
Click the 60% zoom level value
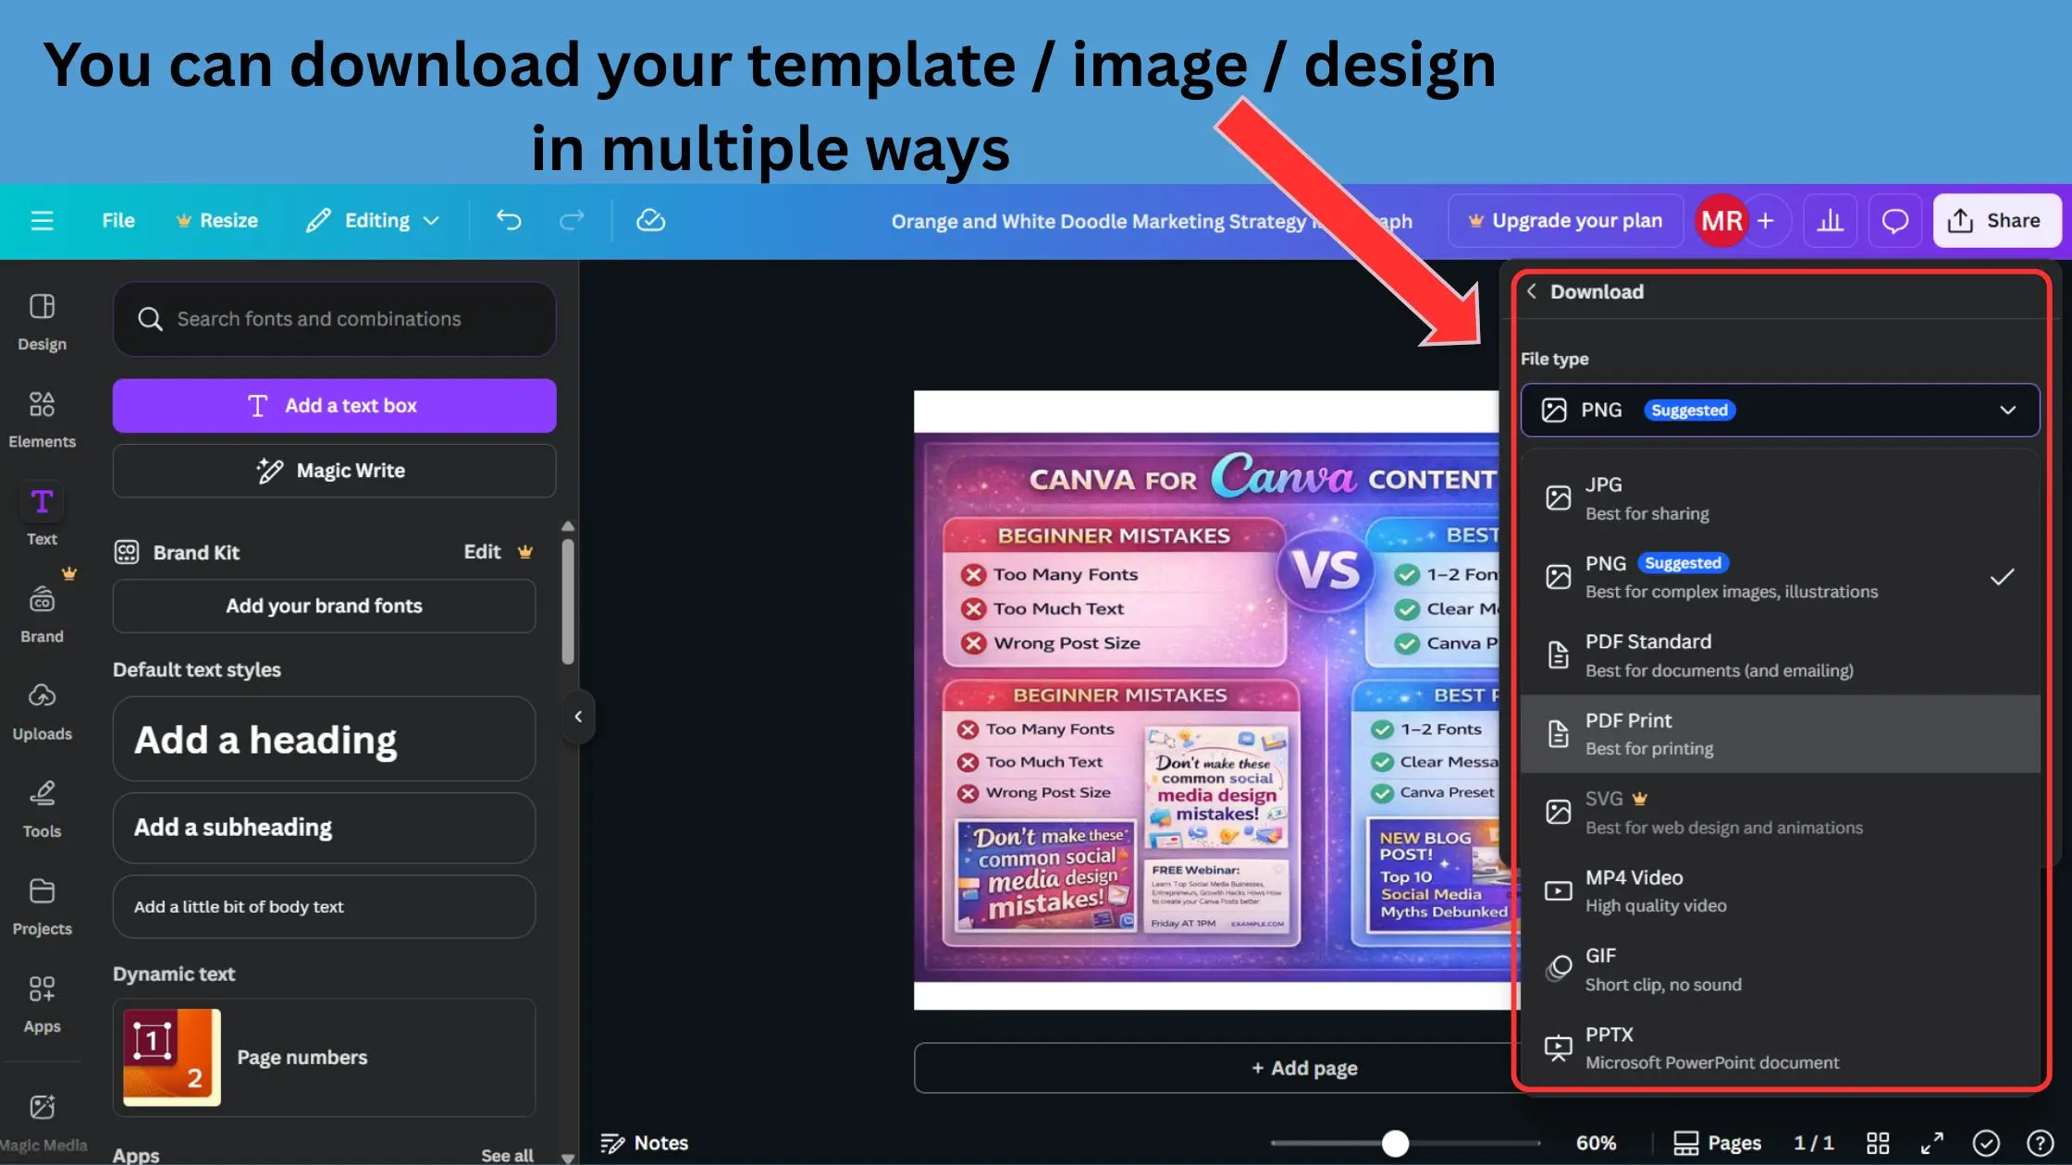[1596, 1143]
